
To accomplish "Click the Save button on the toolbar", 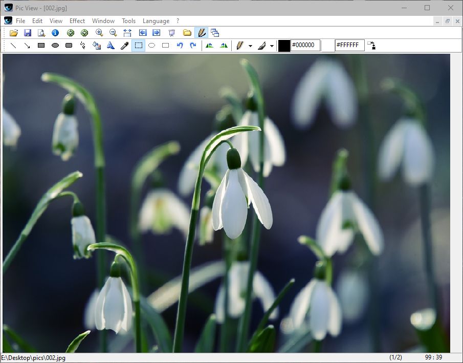I will (x=27, y=33).
